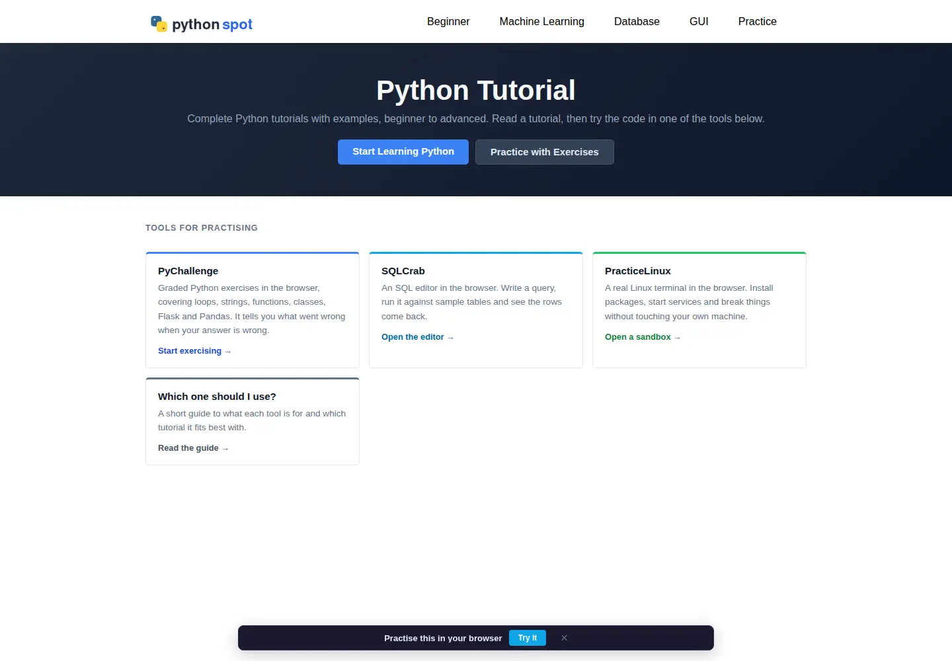952x661 pixels.
Task: Click the python spot site name
Action: coord(212,24)
